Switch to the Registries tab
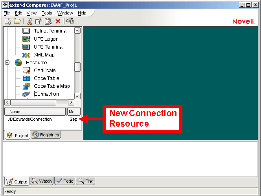The height and width of the screenshot is (196, 261). [x=46, y=135]
